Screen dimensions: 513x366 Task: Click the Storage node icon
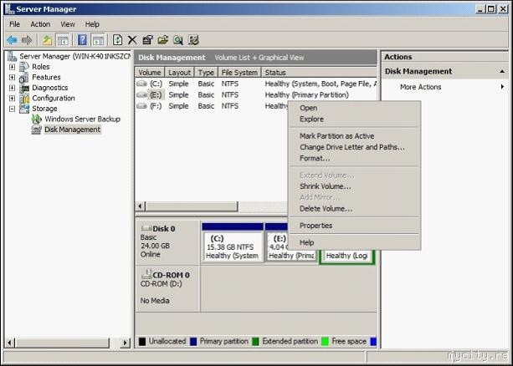pos(24,109)
